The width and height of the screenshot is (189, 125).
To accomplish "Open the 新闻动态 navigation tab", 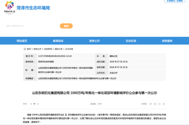I will click(x=58, y=41).
